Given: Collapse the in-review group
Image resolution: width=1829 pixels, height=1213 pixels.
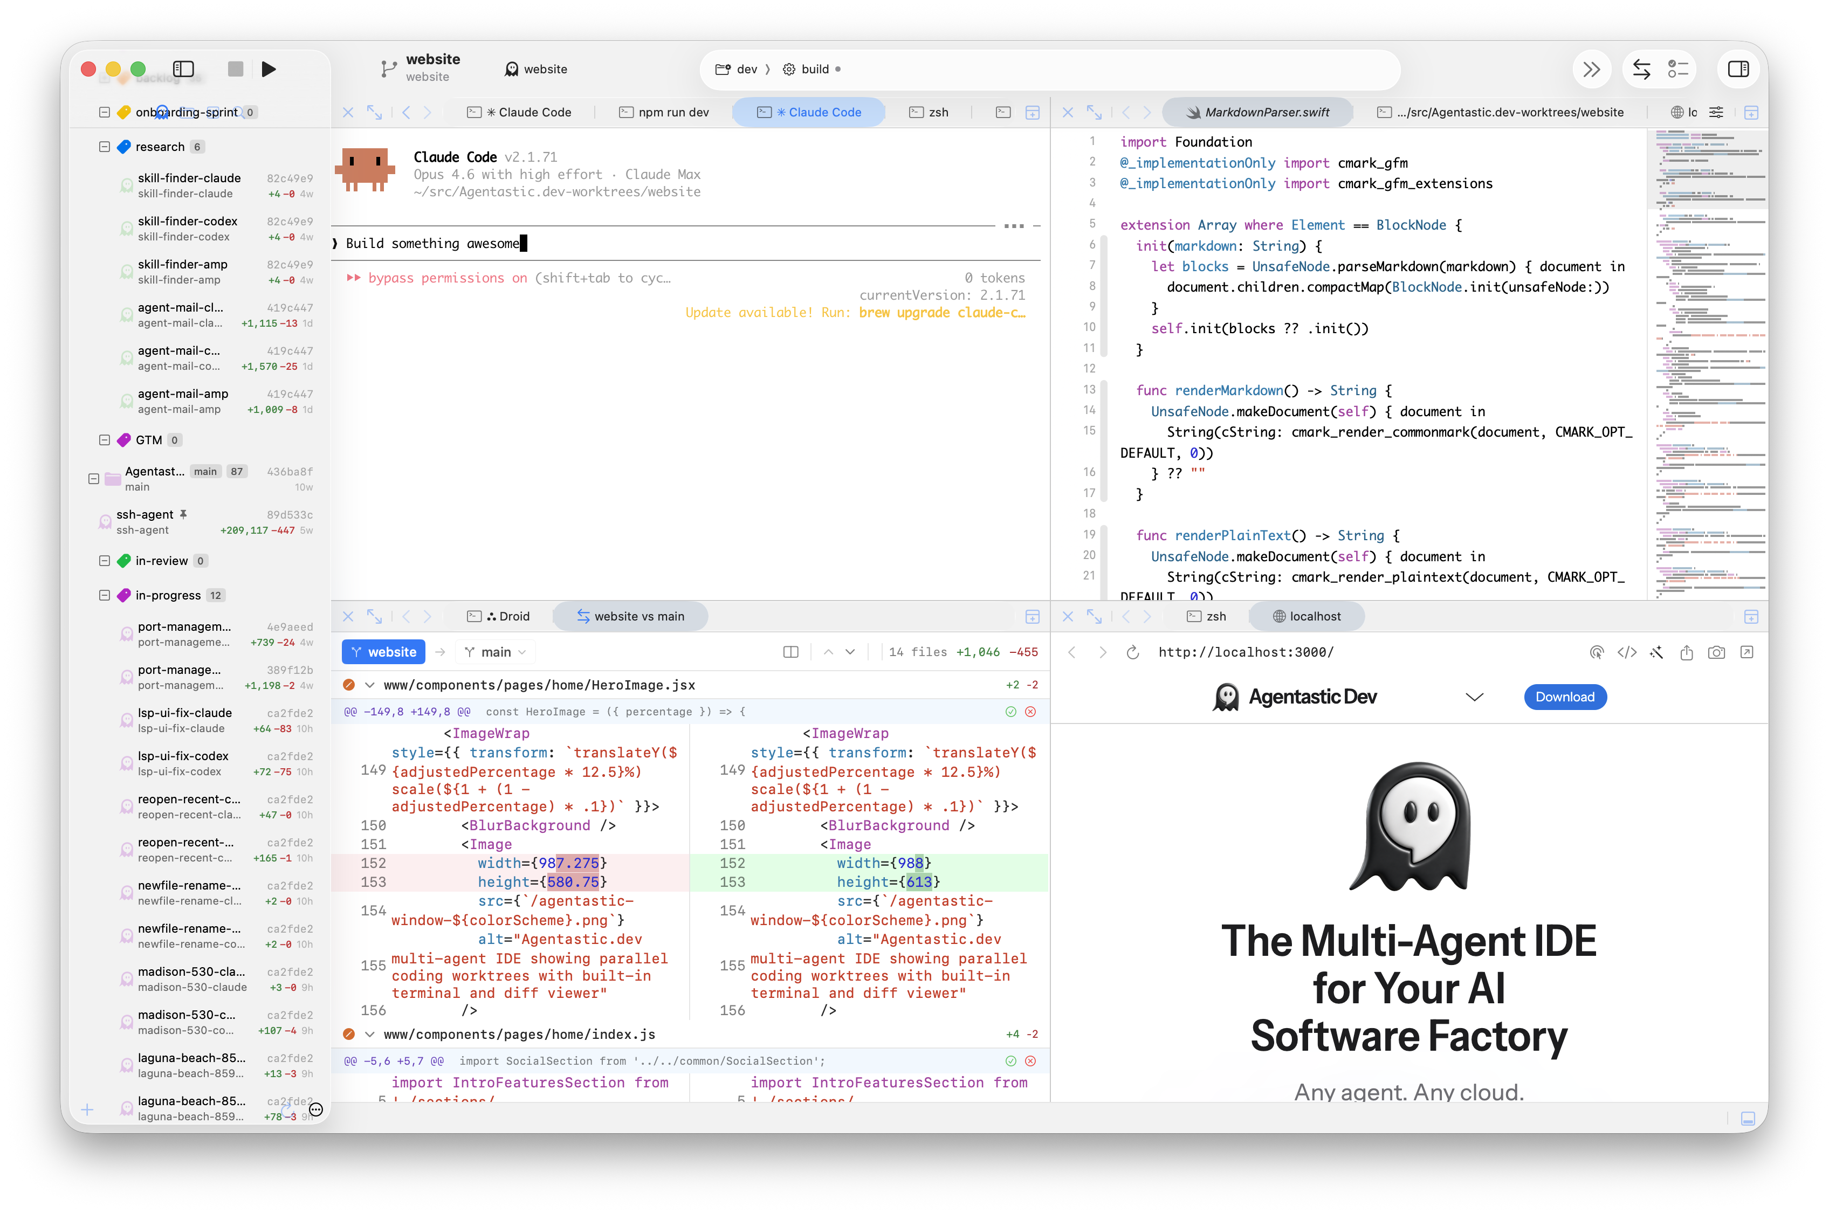Looking at the screenshot, I should (105, 561).
